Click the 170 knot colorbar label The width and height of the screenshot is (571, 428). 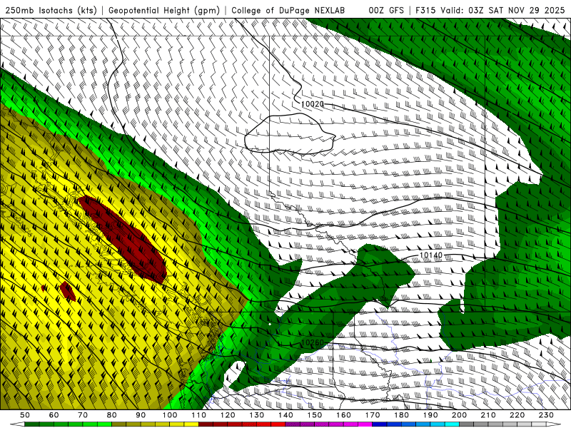[373, 415]
